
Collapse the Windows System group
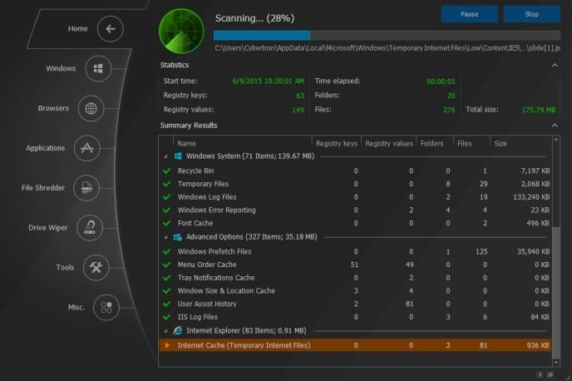(166, 156)
